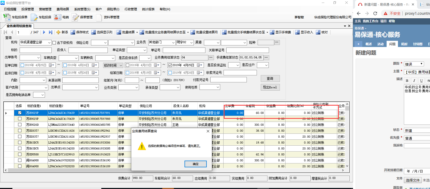The image size is (430, 189).
Task: Toggle the 含下级机构 checkbox
Action: point(54,43)
